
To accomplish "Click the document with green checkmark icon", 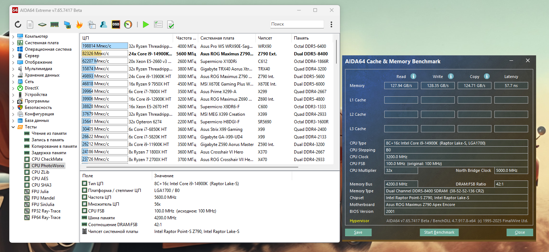I will point(171,24).
